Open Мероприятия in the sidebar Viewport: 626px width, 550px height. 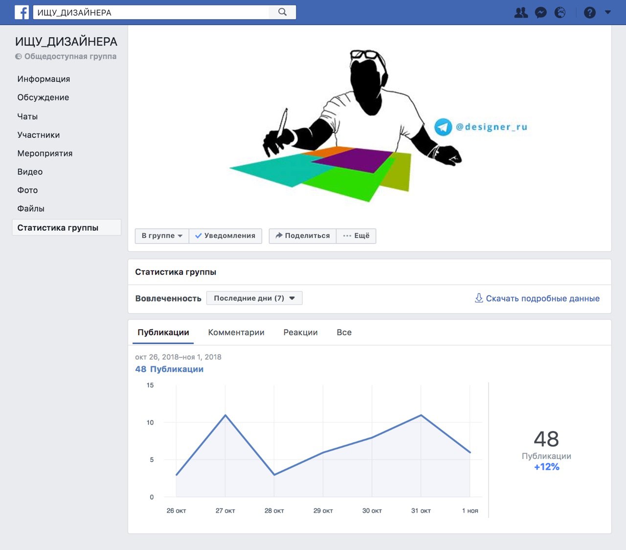(45, 153)
